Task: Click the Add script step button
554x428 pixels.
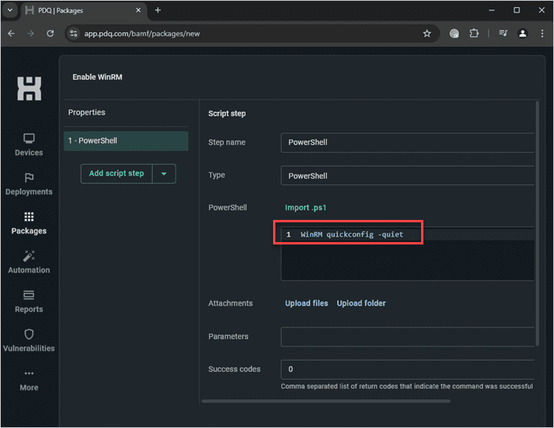Action: click(116, 173)
